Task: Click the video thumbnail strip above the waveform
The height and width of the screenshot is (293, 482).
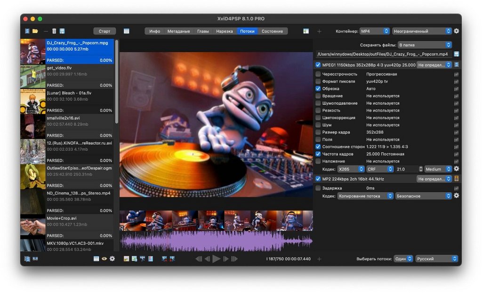Action: coord(216,221)
